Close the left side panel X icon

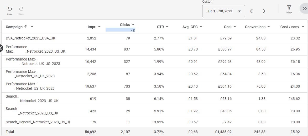click(x=1, y=48)
